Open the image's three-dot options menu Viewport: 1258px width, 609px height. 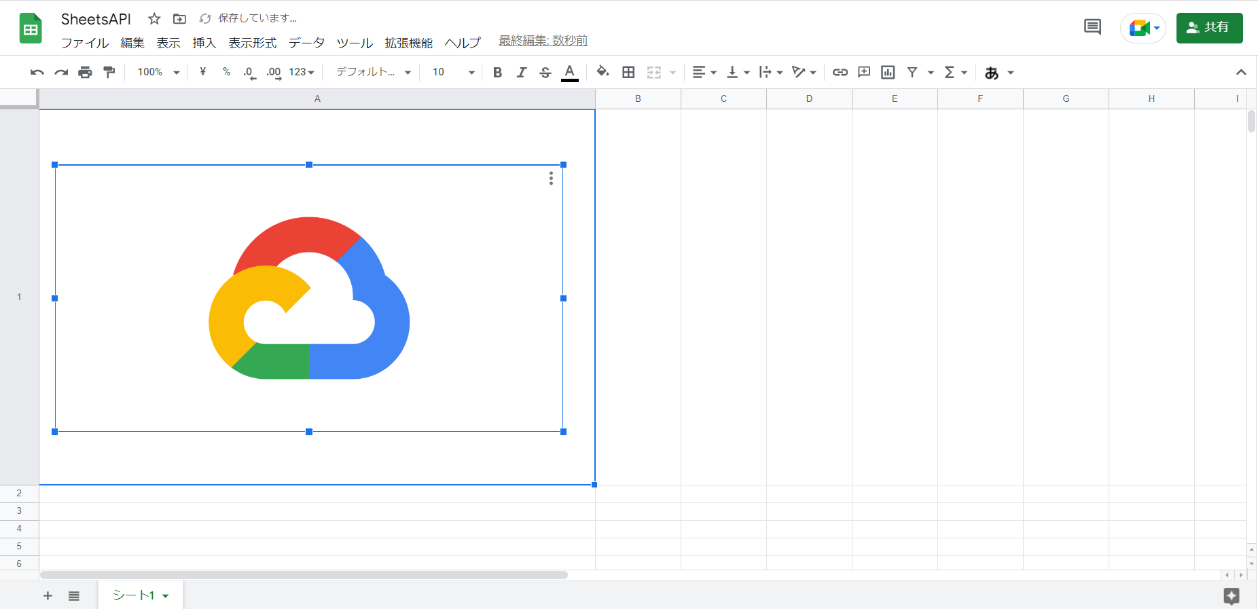pos(551,178)
